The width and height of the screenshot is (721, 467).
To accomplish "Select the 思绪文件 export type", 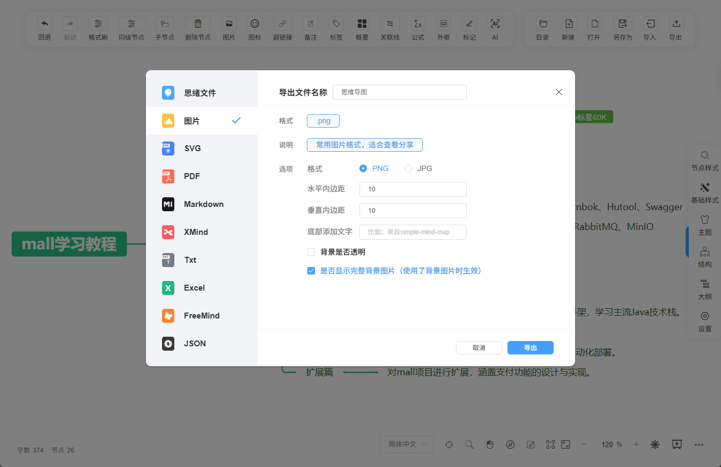I will 200,93.
